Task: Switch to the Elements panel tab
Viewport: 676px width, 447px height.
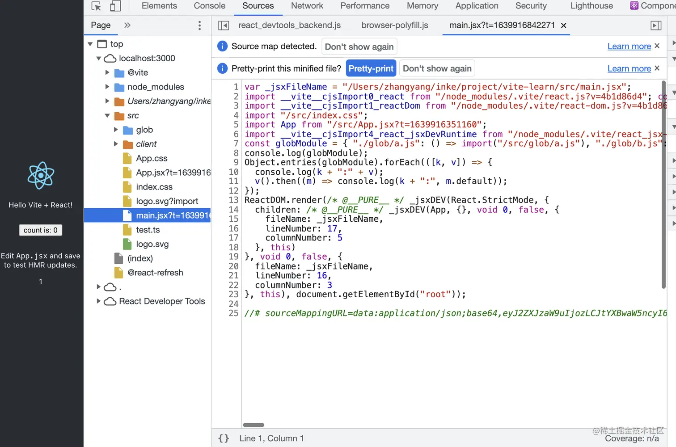Action: coord(159,6)
